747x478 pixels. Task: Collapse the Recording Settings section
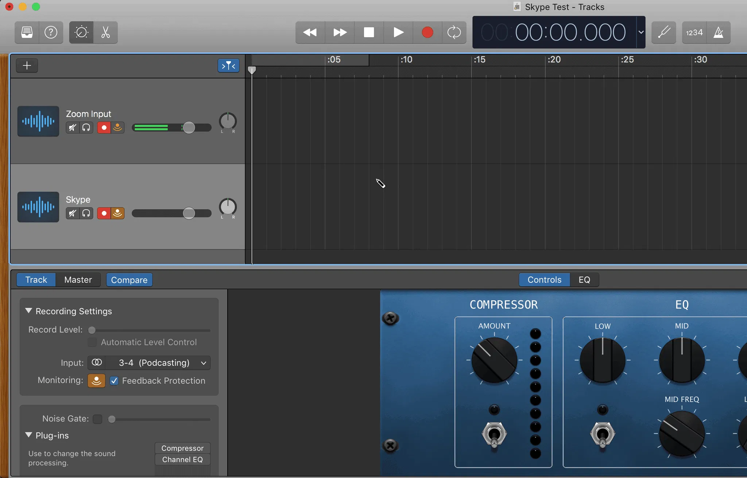[28, 311]
